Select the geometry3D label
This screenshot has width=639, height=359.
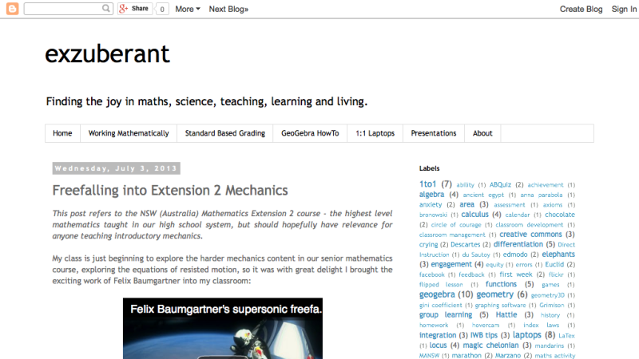coord(547,295)
